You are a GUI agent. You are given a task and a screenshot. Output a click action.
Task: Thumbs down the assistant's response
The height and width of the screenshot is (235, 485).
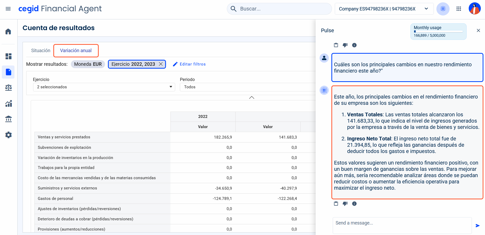tap(345, 204)
